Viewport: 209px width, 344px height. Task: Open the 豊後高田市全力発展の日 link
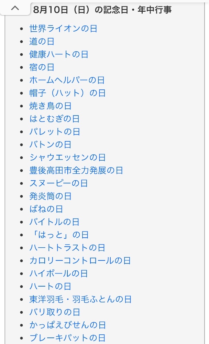coord(76,171)
